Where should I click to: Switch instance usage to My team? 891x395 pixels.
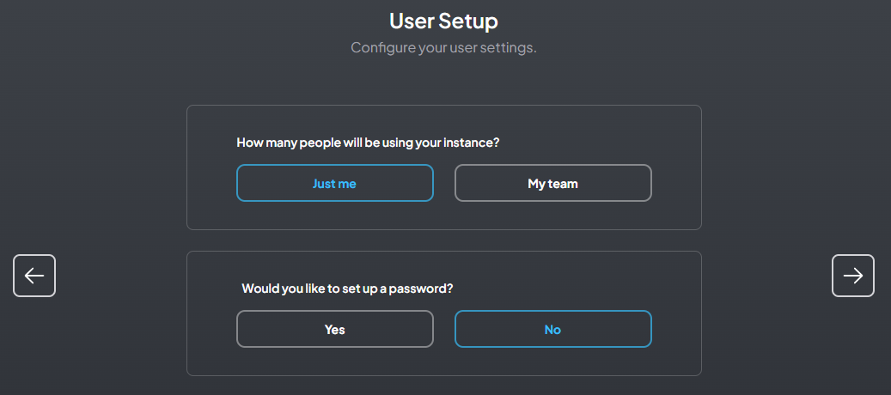pos(552,183)
